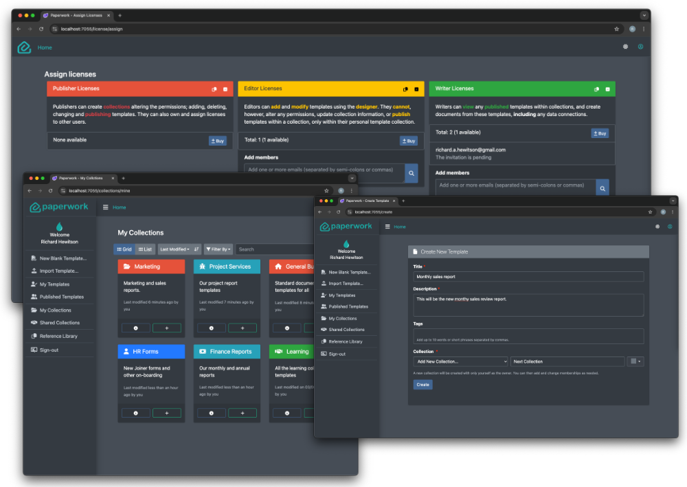Image resolution: width=687 pixels, height=487 pixels.
Task: Open tab search chevron in My Collections window
Action: (352, 178)
